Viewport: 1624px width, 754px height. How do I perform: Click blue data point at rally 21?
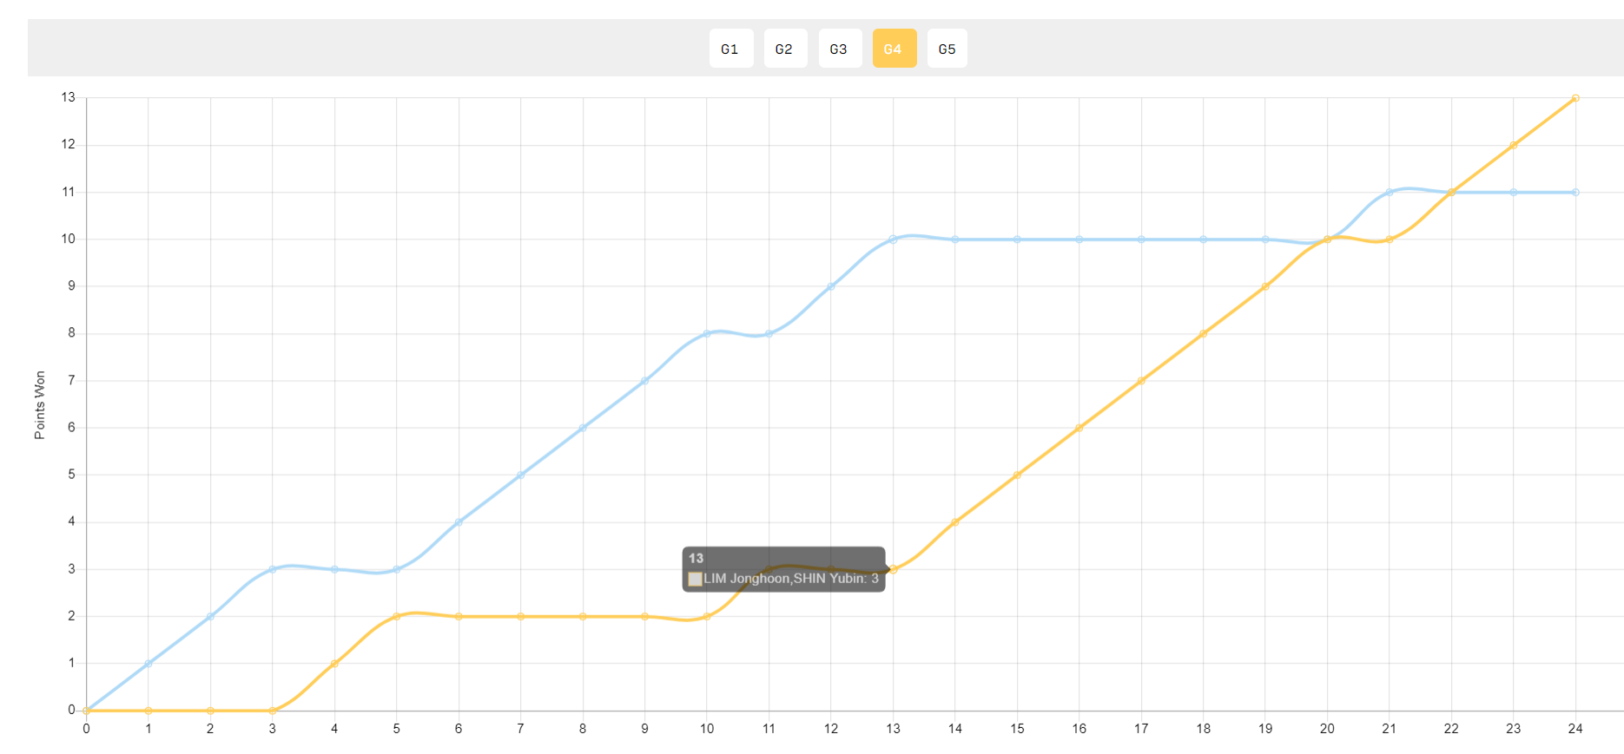coord(1390,193)
